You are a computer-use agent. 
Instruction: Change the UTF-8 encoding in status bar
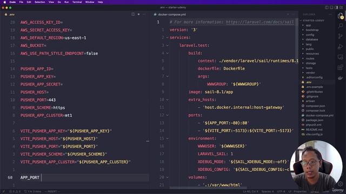coord(281,192)
